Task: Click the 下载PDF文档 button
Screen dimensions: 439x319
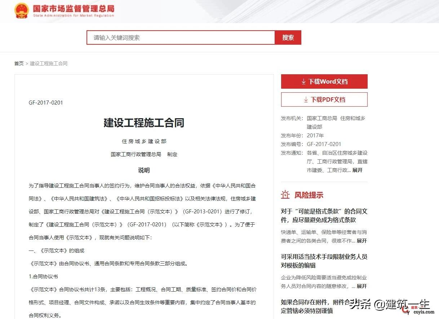Action: pos(324,99)
